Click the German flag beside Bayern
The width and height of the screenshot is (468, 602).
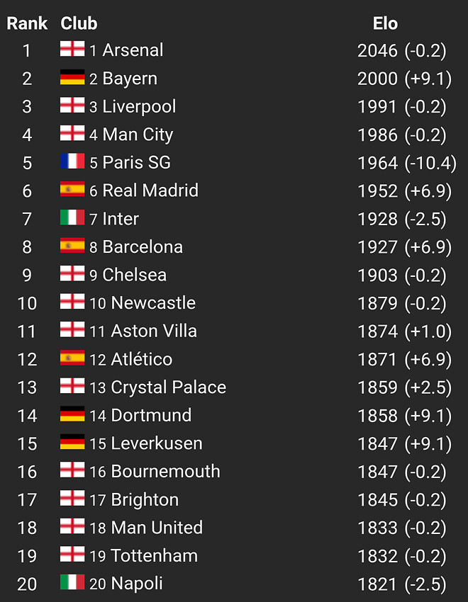pos(72,76)
